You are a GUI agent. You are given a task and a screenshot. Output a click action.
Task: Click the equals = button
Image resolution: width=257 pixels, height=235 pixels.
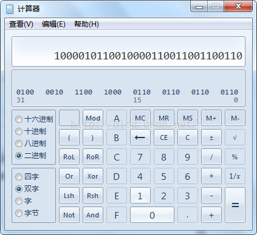(x=235, y=205)
